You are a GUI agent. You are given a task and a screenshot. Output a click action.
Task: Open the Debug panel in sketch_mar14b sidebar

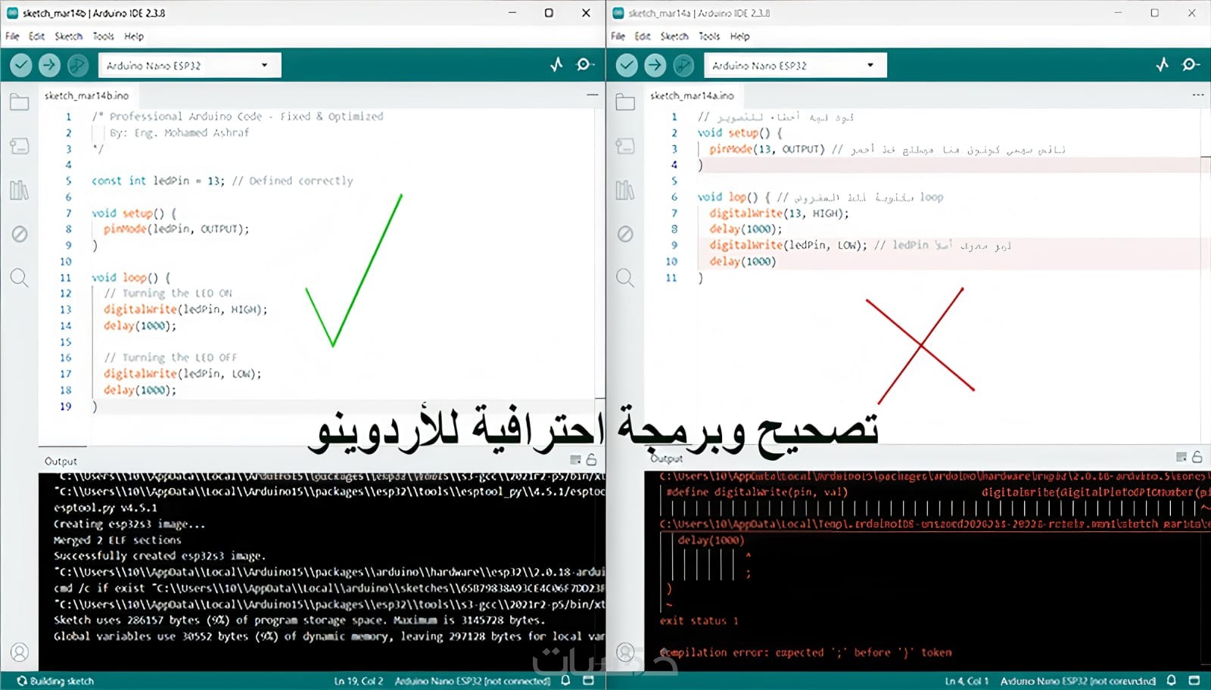tap(20, 234)
